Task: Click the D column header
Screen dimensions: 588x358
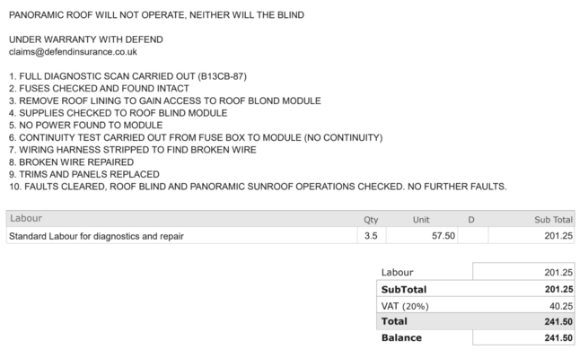Action: (x=471, y=220)
